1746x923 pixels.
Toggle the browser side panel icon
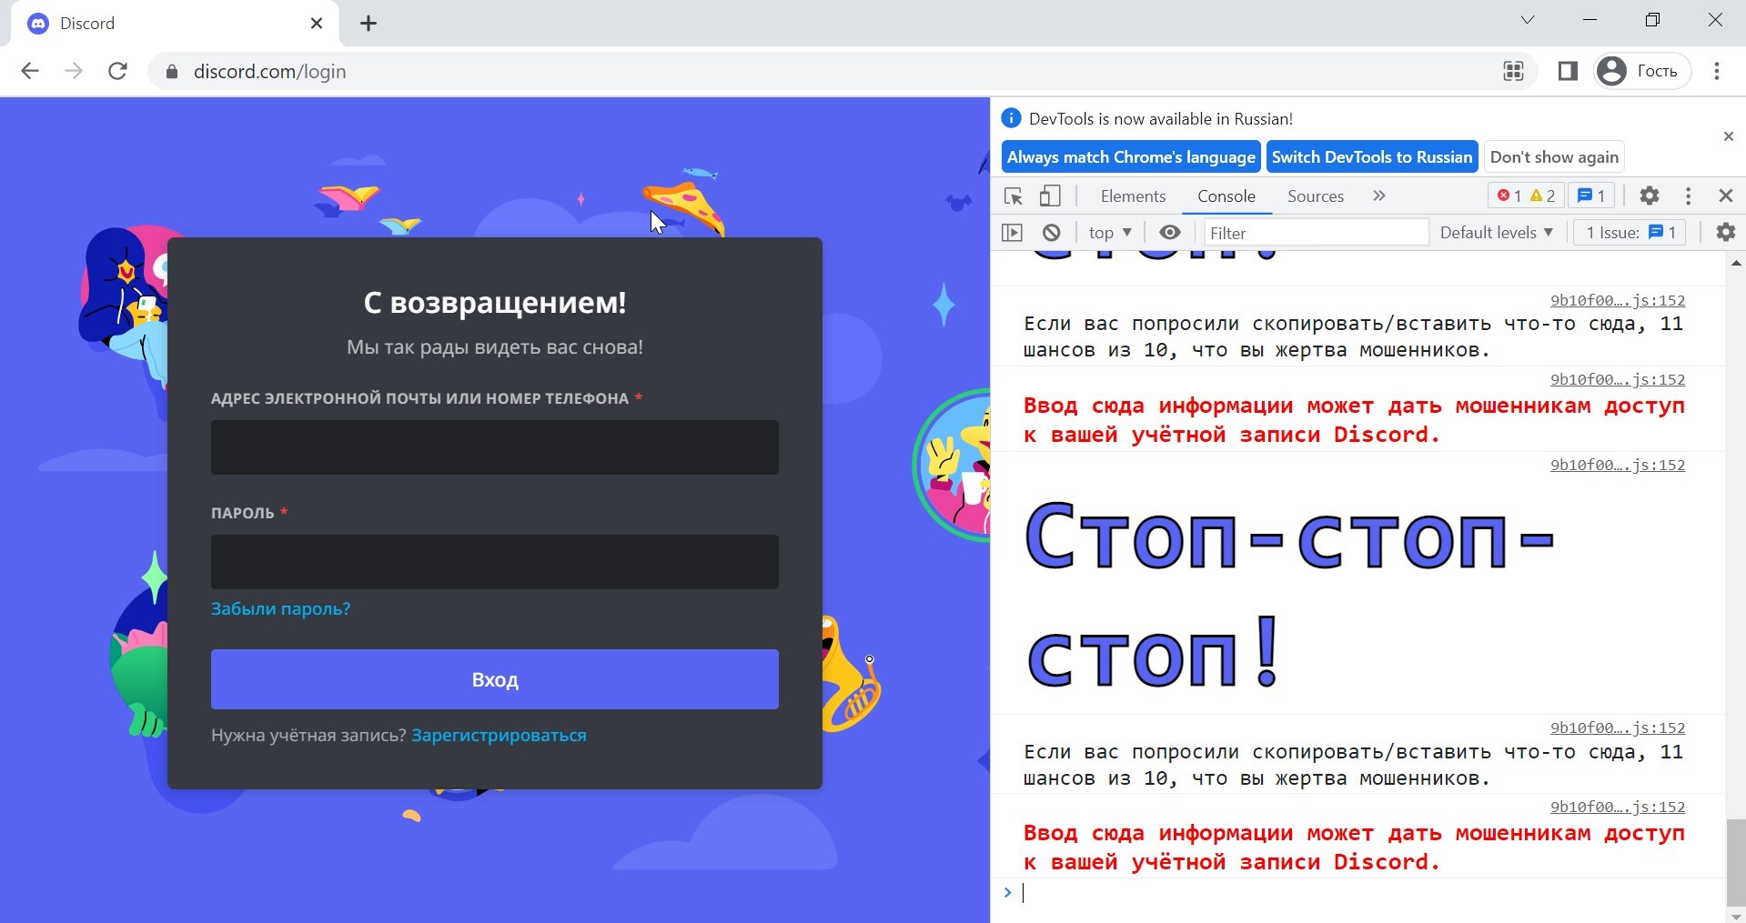point(1568,71)
